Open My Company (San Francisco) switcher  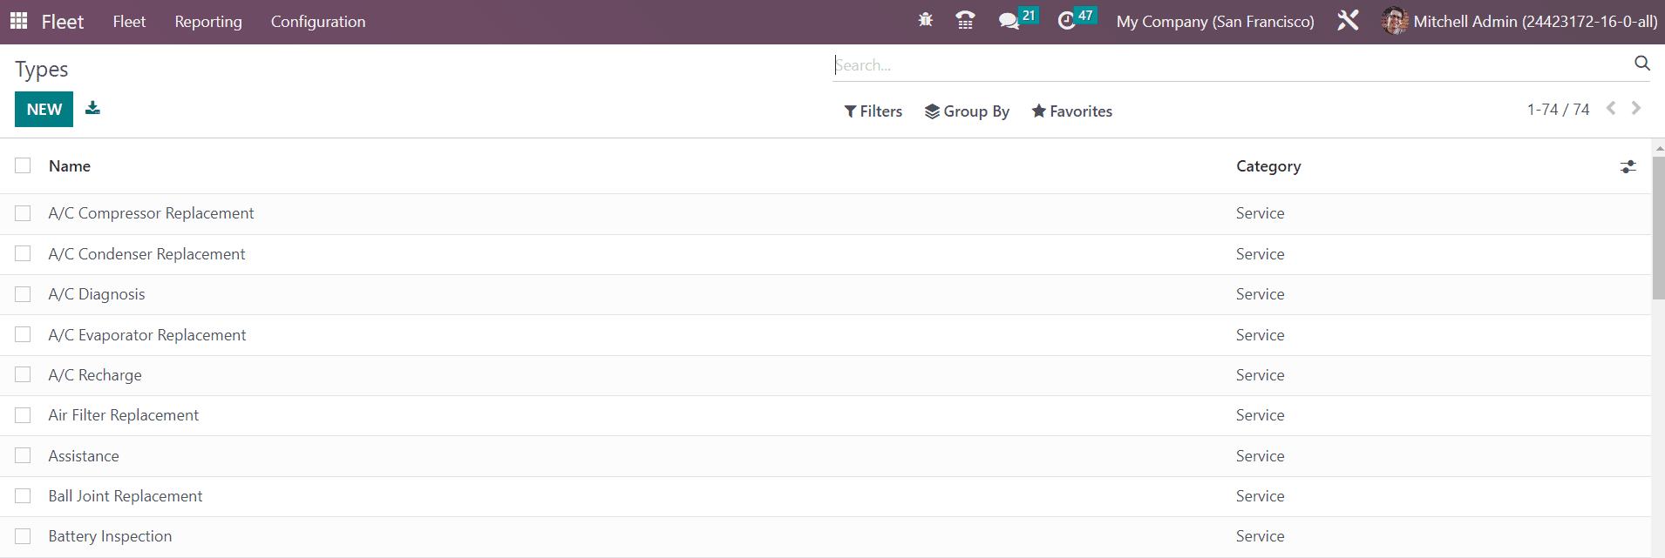[1215, 21]
